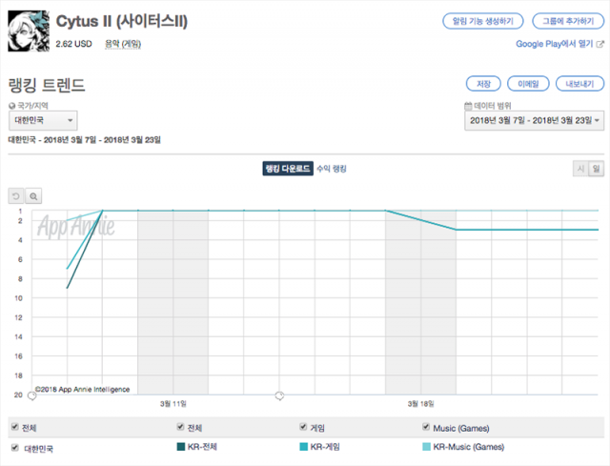The image size is (610, 466).
Task: Click the KR-게임 legend color swatch
Action: (304, 446)
